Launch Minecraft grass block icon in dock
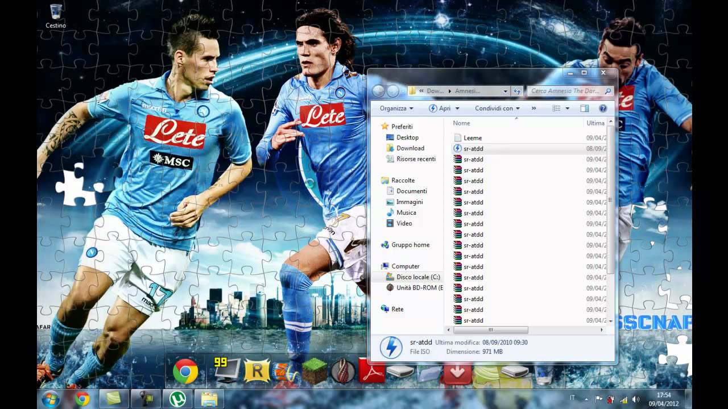The height and width of the screenshot is (409, 728). pyautogui.click(x=315, y=372)
